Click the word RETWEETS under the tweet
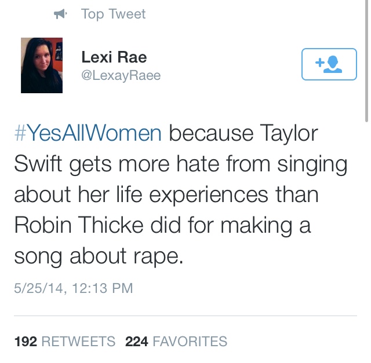The height and width of the screenshot is (363, 371). coord(78,342)
